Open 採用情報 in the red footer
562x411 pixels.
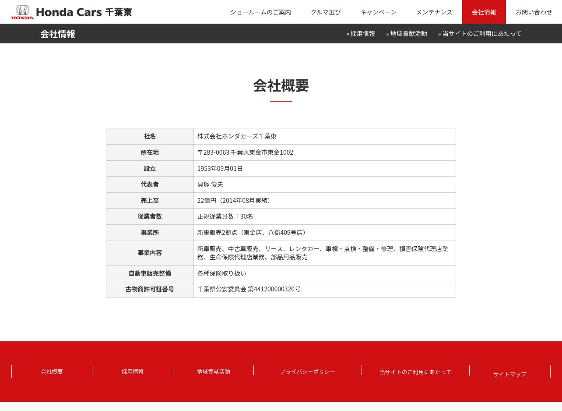133,372
